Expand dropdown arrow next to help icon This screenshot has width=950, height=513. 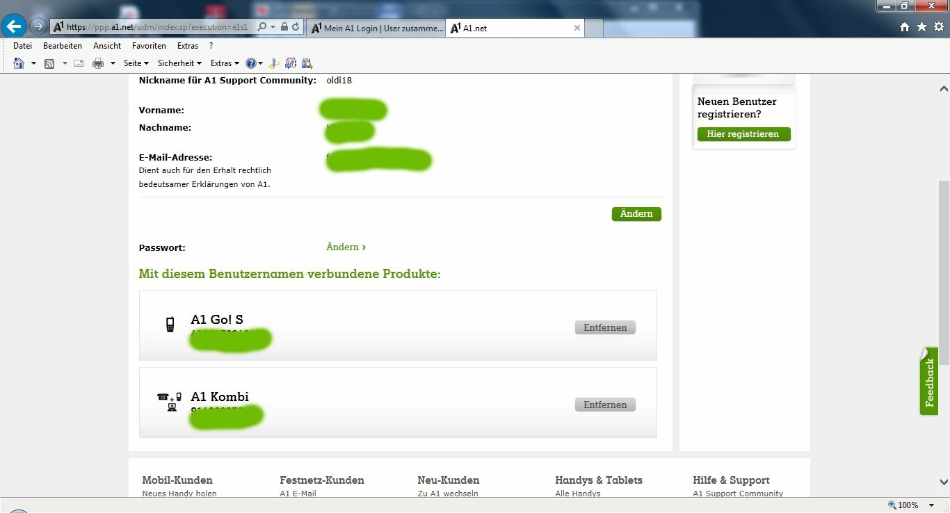pos(261,63)
